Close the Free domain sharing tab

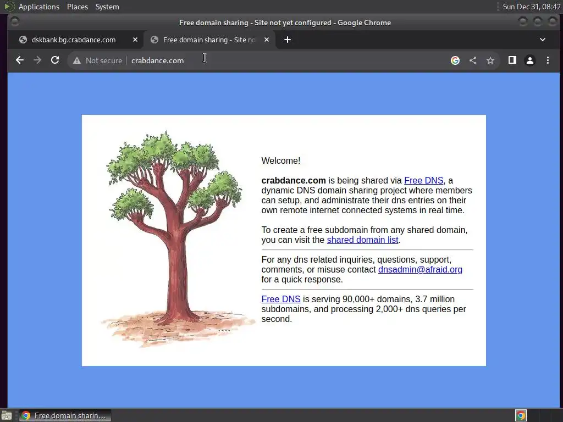pyautogui.click(x=267, y=40)
